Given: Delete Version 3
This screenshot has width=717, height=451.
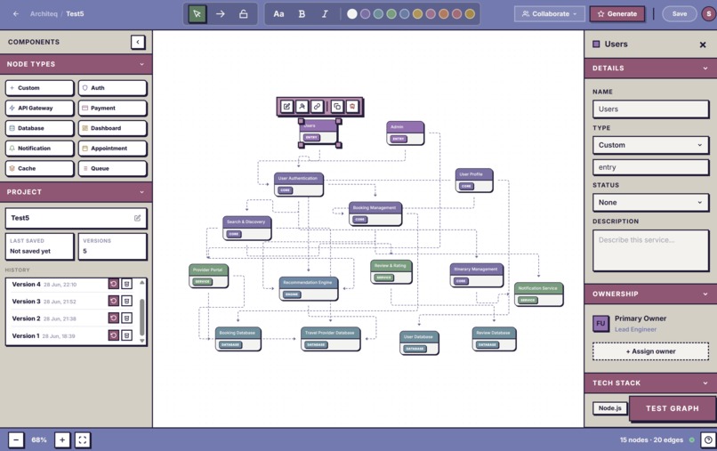Looking at the screenshot, I should 126,301.
